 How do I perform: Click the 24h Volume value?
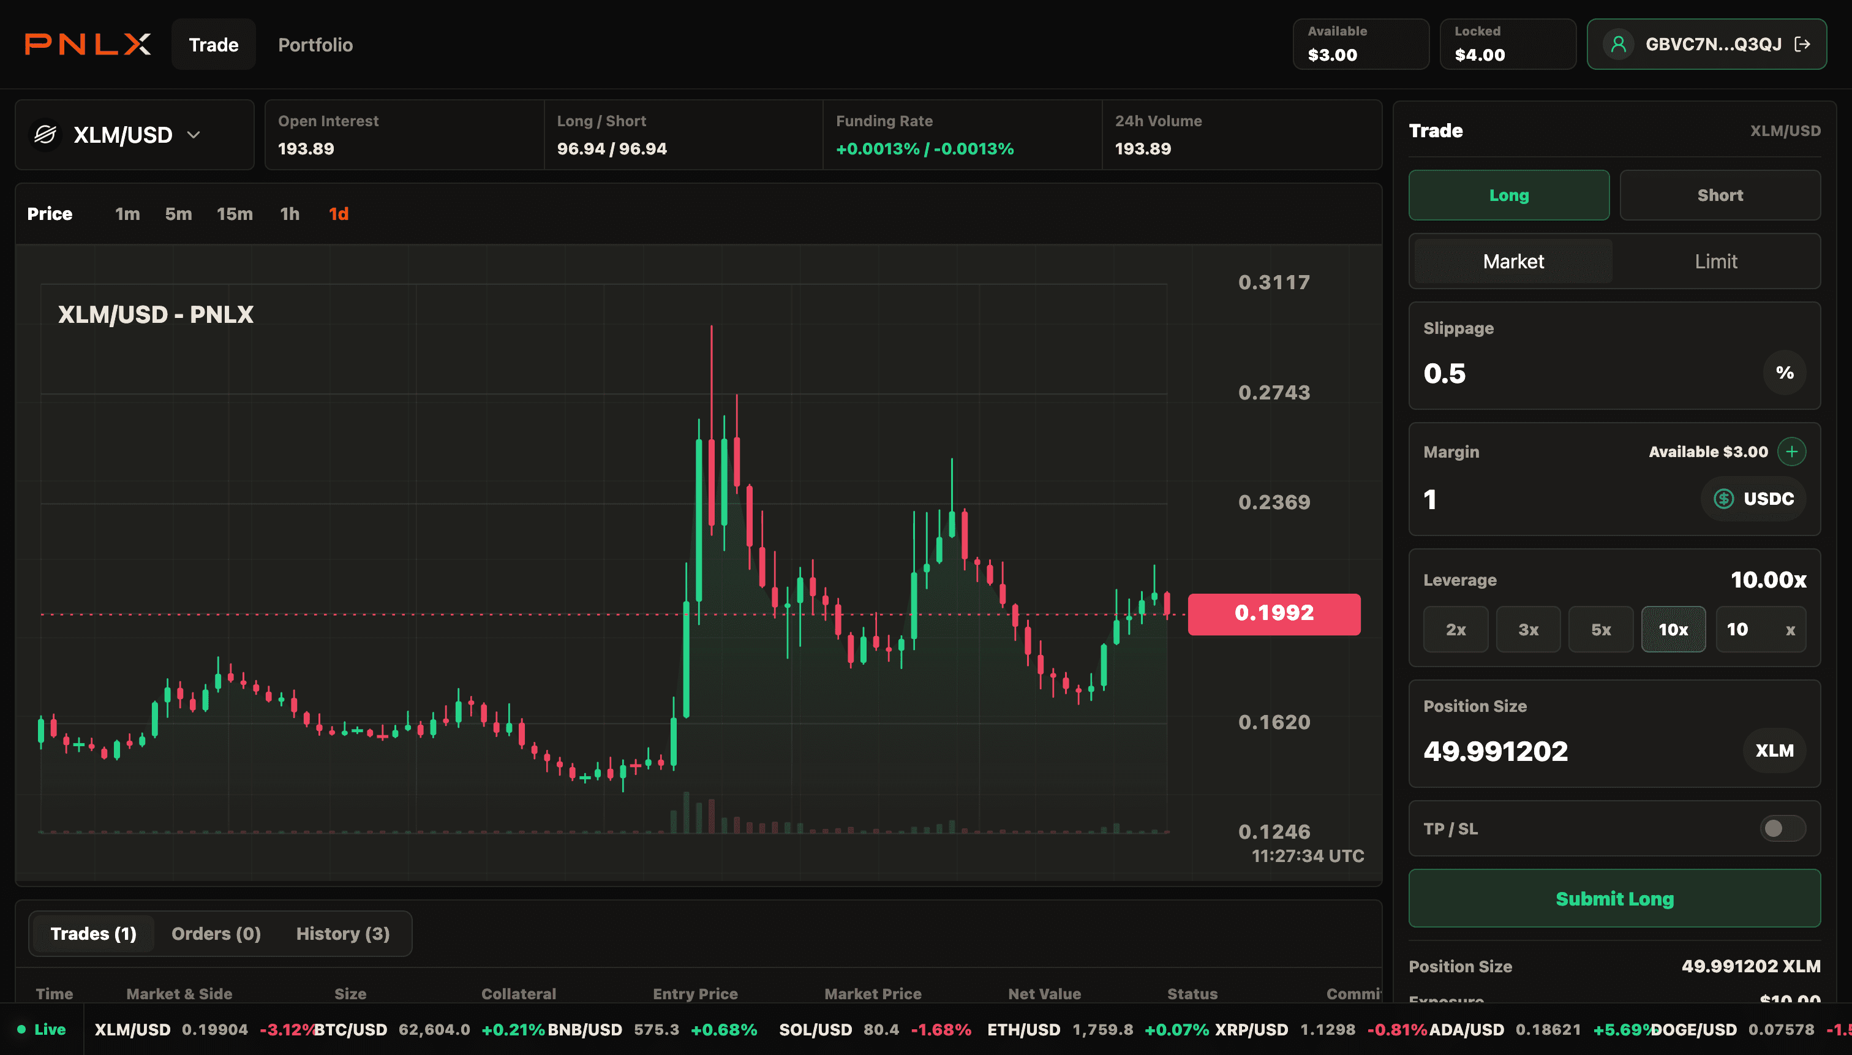click(1142, 148)
